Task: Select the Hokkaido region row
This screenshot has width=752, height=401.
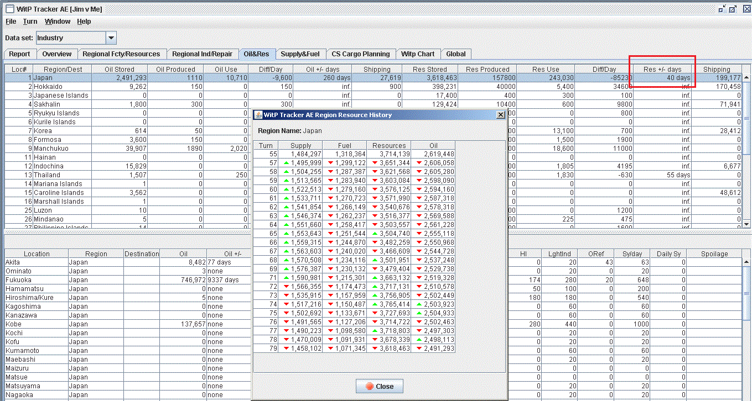Action: coord(374,87)
